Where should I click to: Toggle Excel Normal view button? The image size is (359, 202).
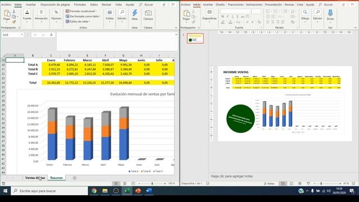pyautogui.click(x=116, y=183)
